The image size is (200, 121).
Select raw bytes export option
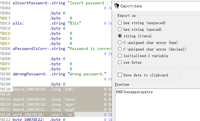click(x=130, y=62)
